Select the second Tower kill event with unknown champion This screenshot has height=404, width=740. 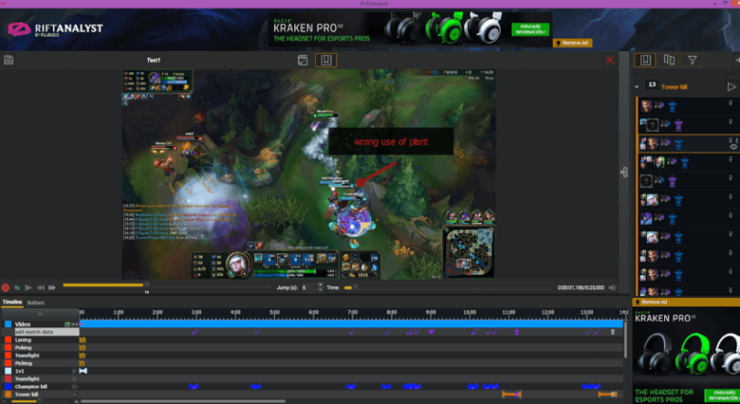click(687, 124)
